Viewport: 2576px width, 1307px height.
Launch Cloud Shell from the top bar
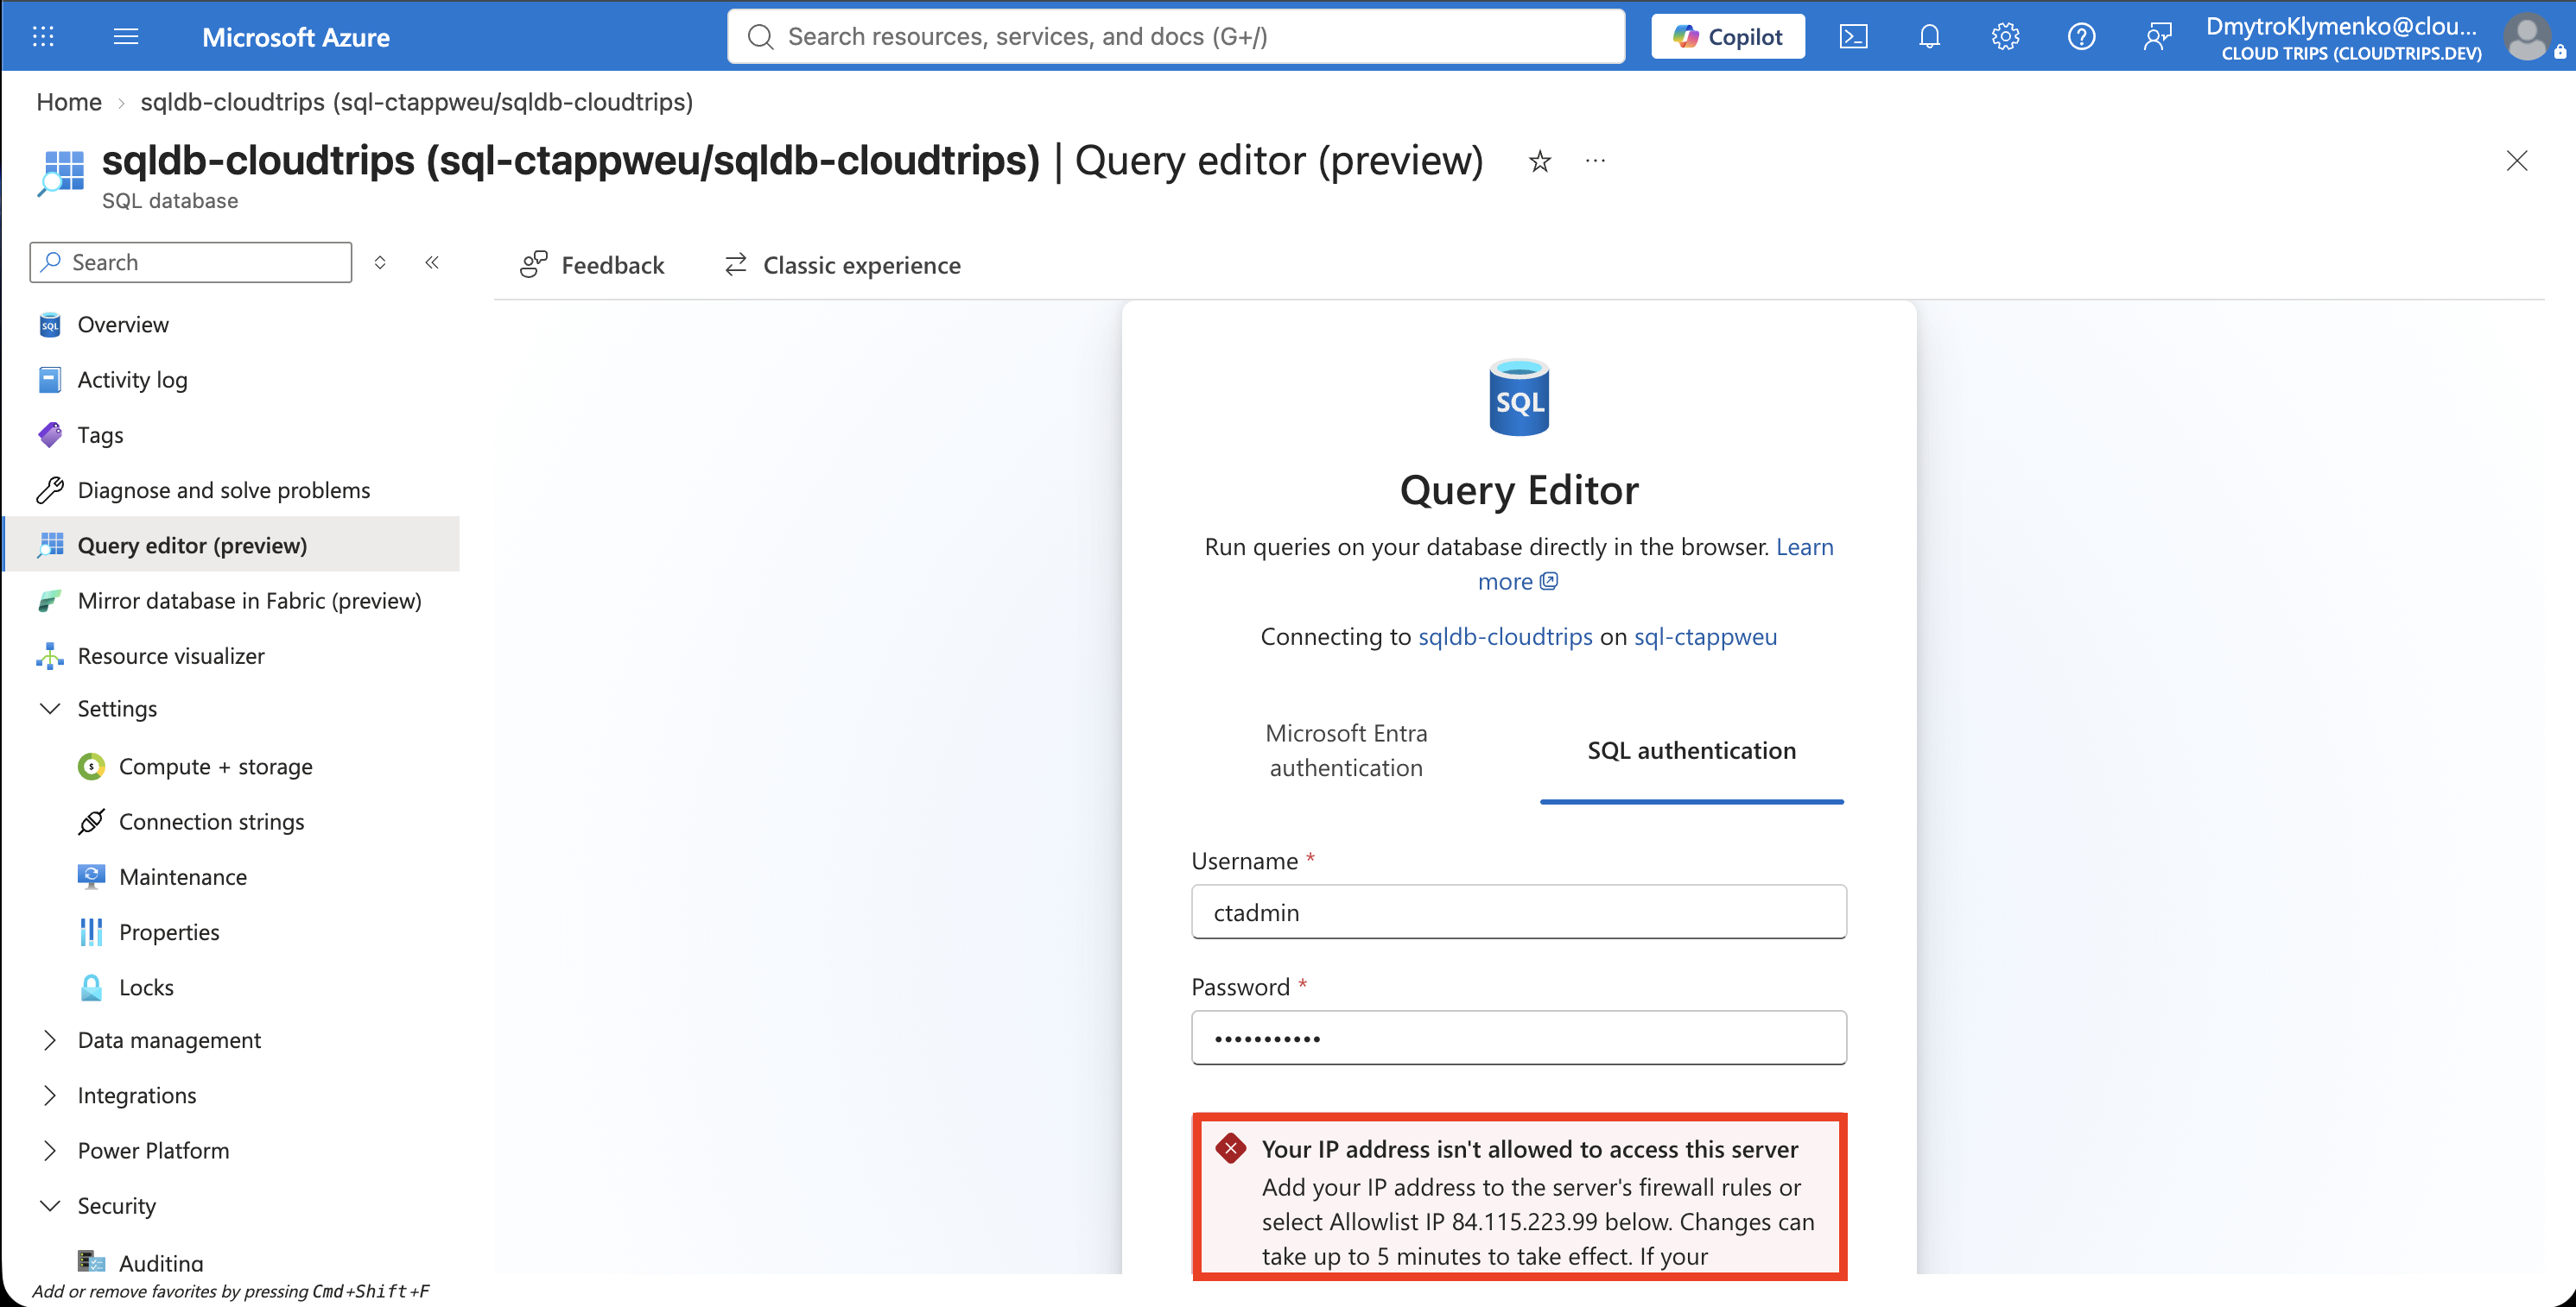[x=1853, y=37]
